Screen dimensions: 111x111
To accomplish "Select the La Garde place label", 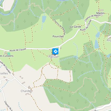I will [x=75, y=27].
